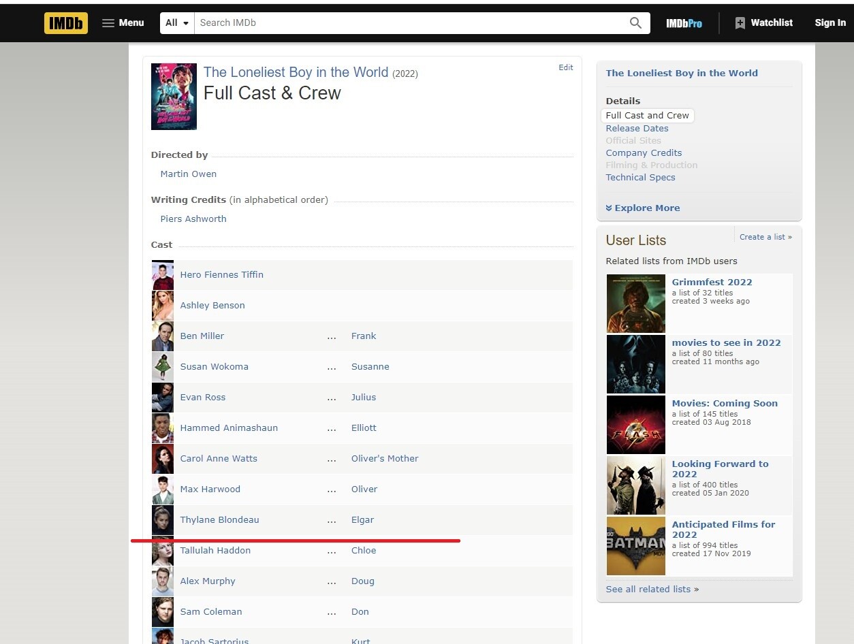The width and height of the screenshot is (854, 644).
Task: Click the magnifying glass search icon
Action: (x=635, y=22)
